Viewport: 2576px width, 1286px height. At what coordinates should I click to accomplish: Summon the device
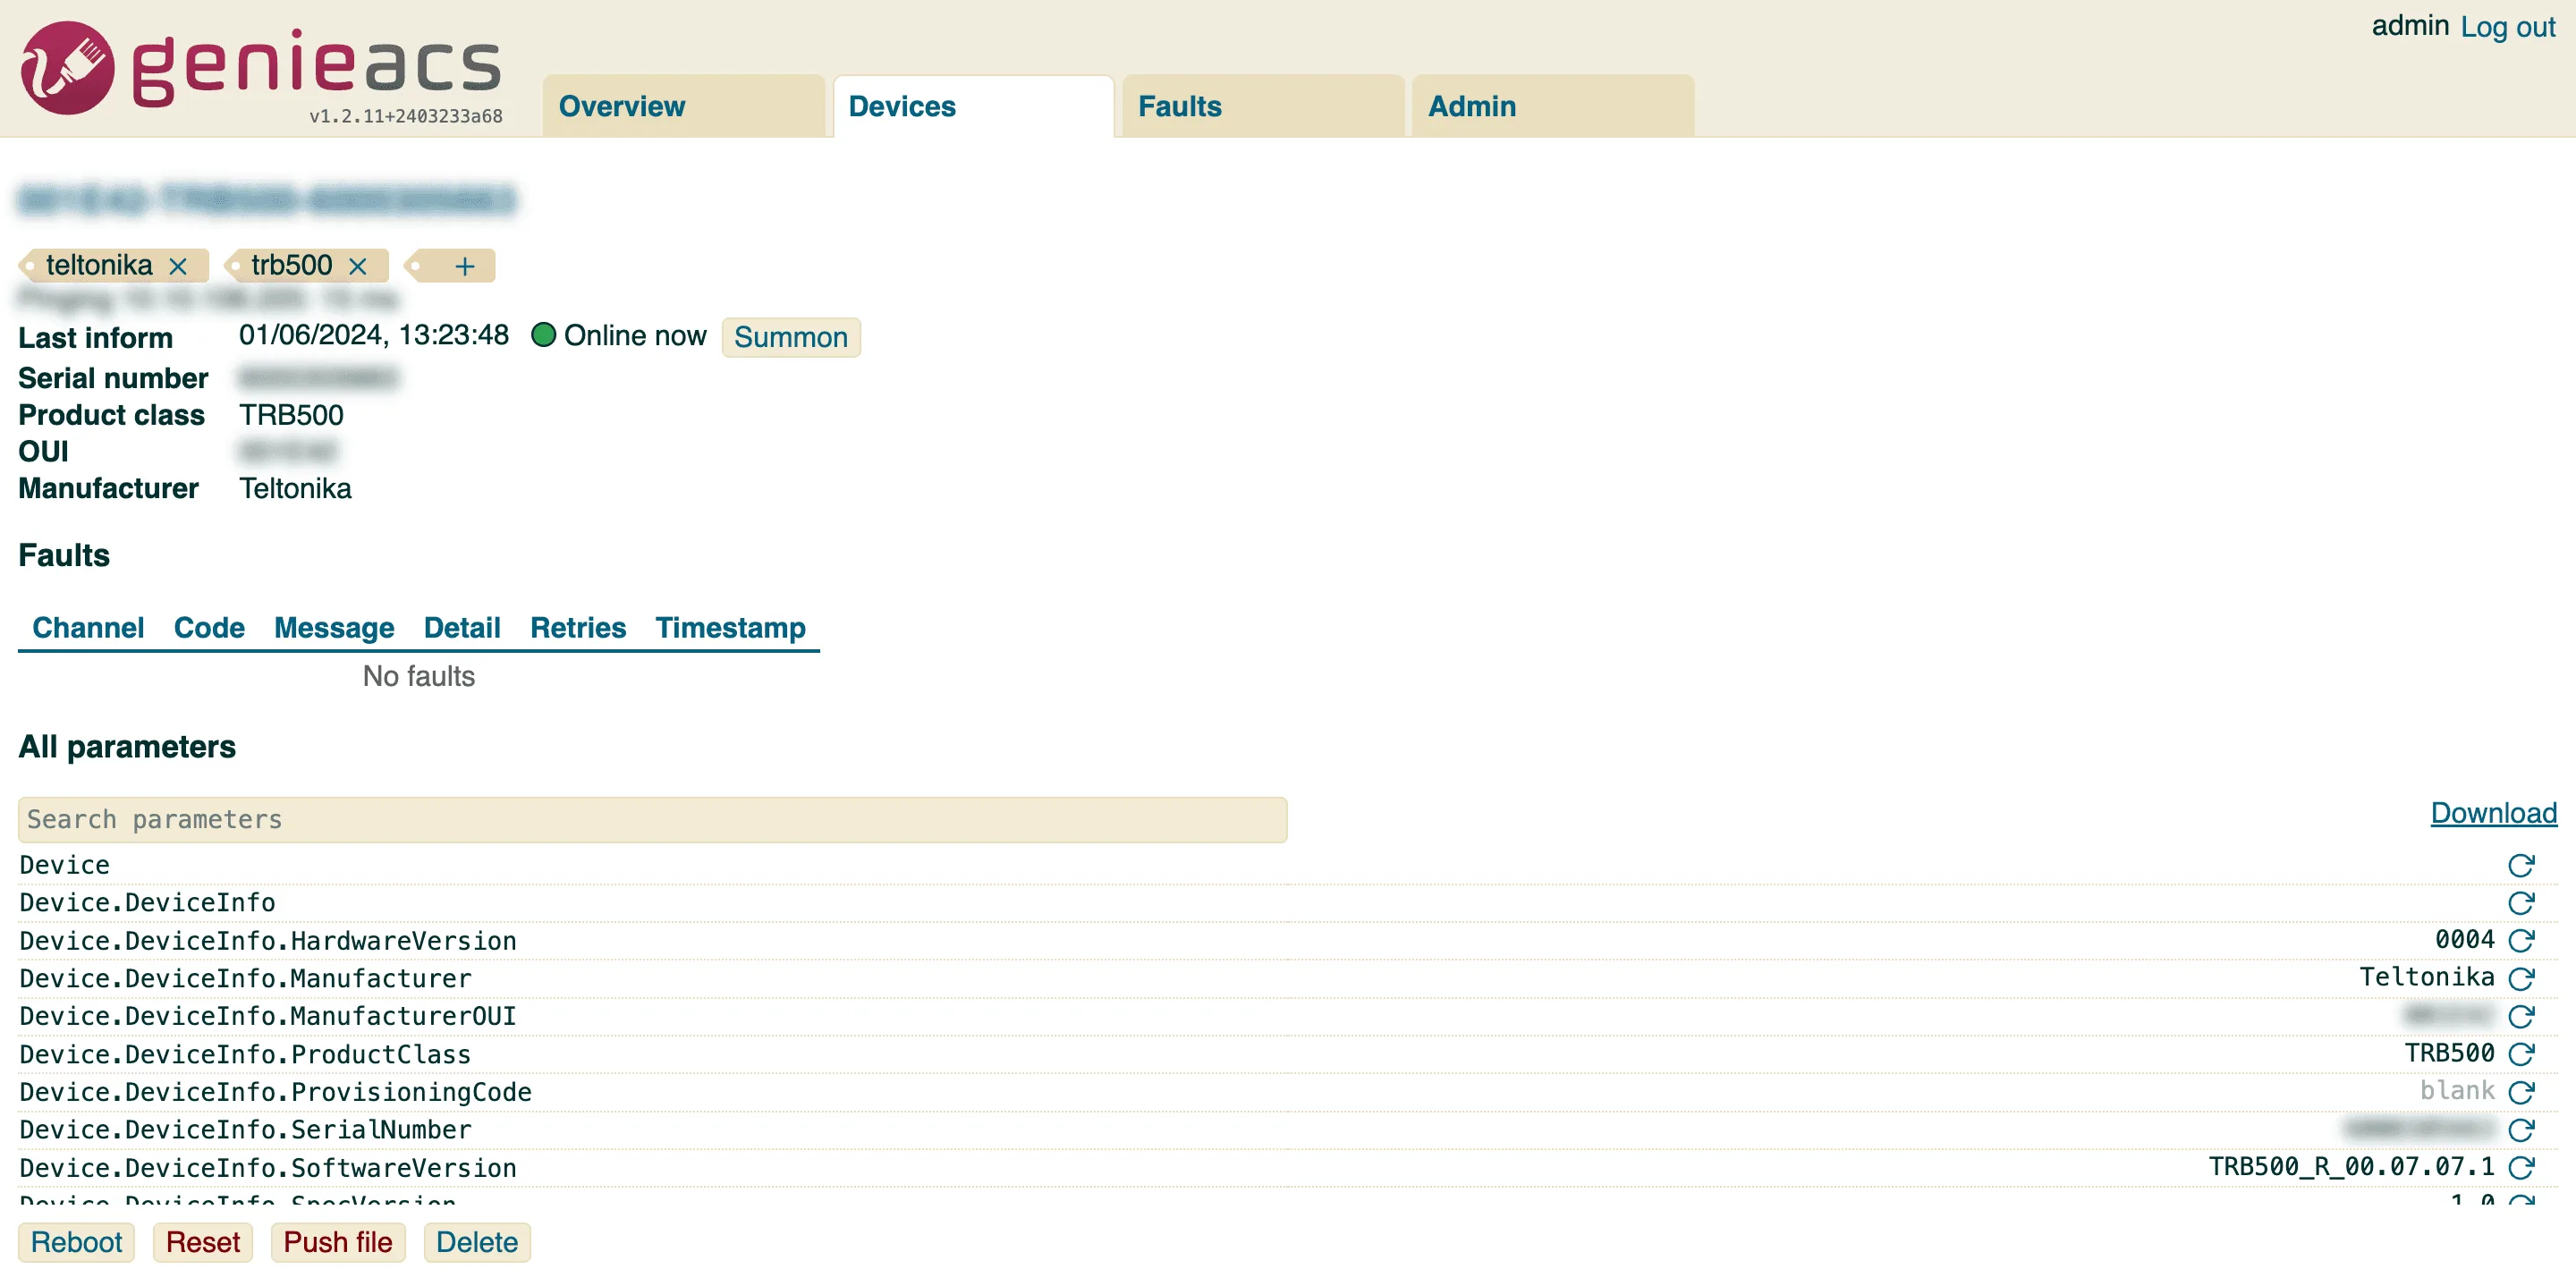tap(790, 337)
